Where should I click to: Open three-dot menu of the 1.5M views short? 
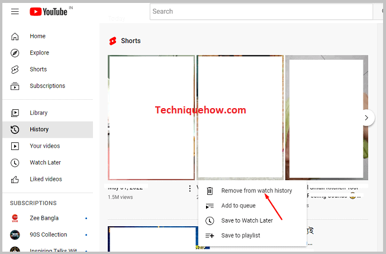[x=189, y=188]
